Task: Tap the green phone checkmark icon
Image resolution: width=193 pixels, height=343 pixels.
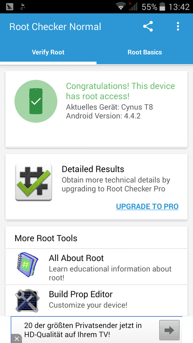Action: coord(36,101)
